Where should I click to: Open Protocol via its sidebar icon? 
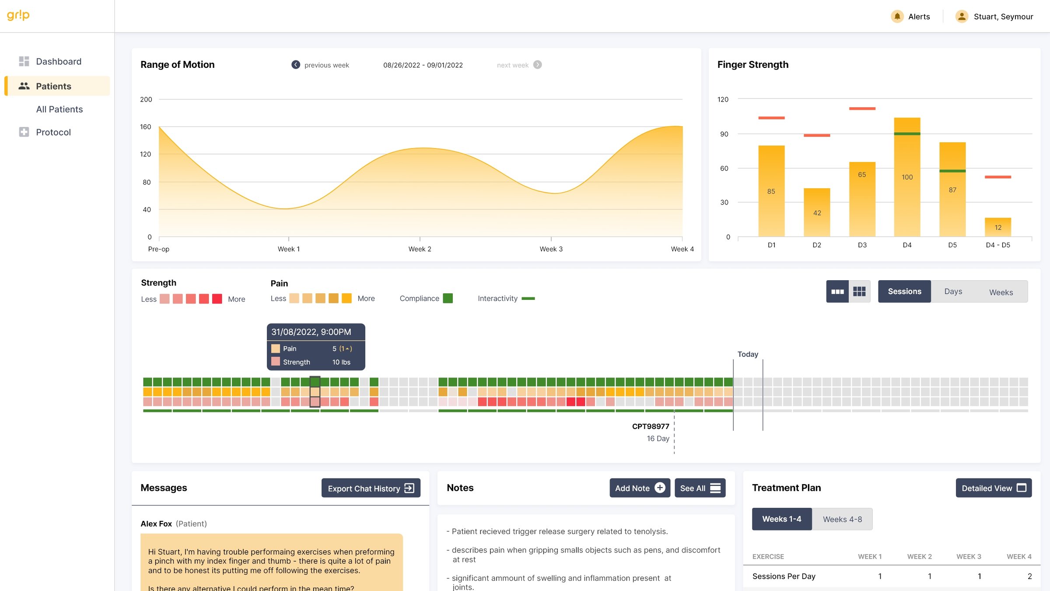24,132
